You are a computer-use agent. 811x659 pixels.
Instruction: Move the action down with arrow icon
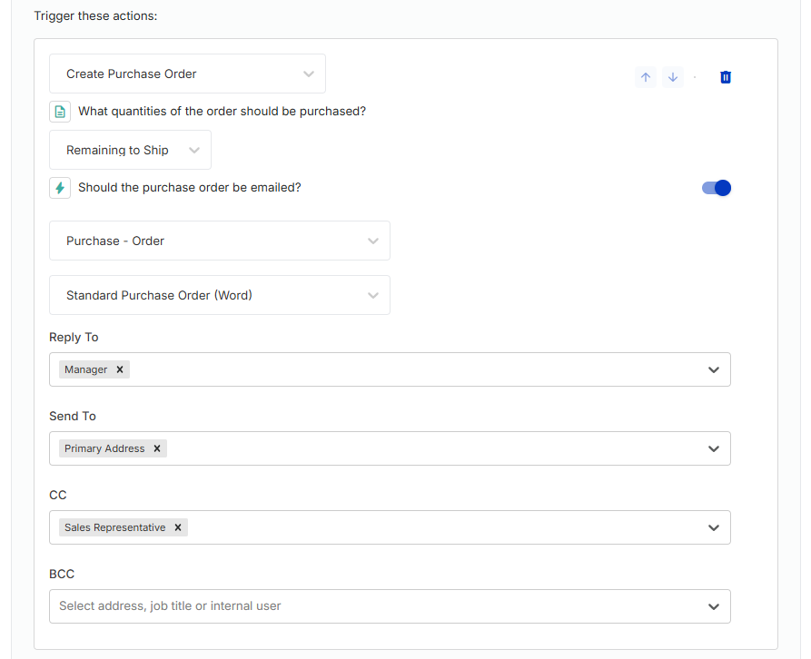pyautogui.click(x=672, y=77)
